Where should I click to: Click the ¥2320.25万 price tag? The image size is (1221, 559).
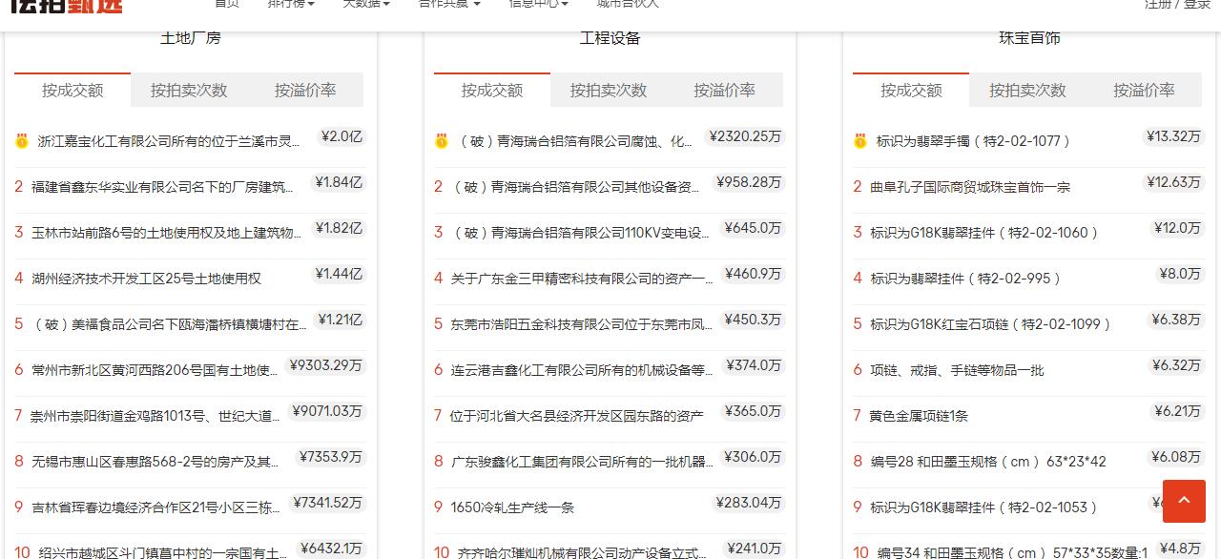point(745,136)
